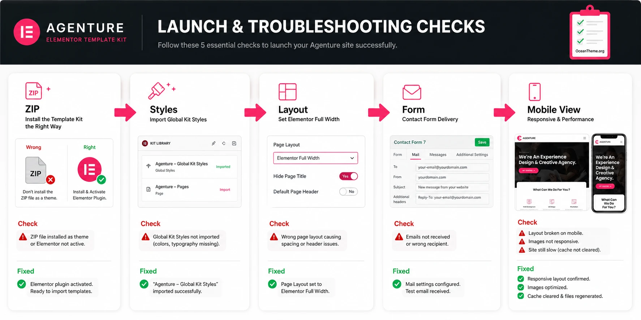Click the Imported status for Global Kit Styles
Screen dimensions: 641x320
223,167
